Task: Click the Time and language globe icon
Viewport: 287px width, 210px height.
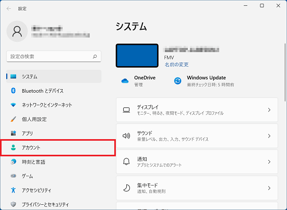Action: coord(13,162)
